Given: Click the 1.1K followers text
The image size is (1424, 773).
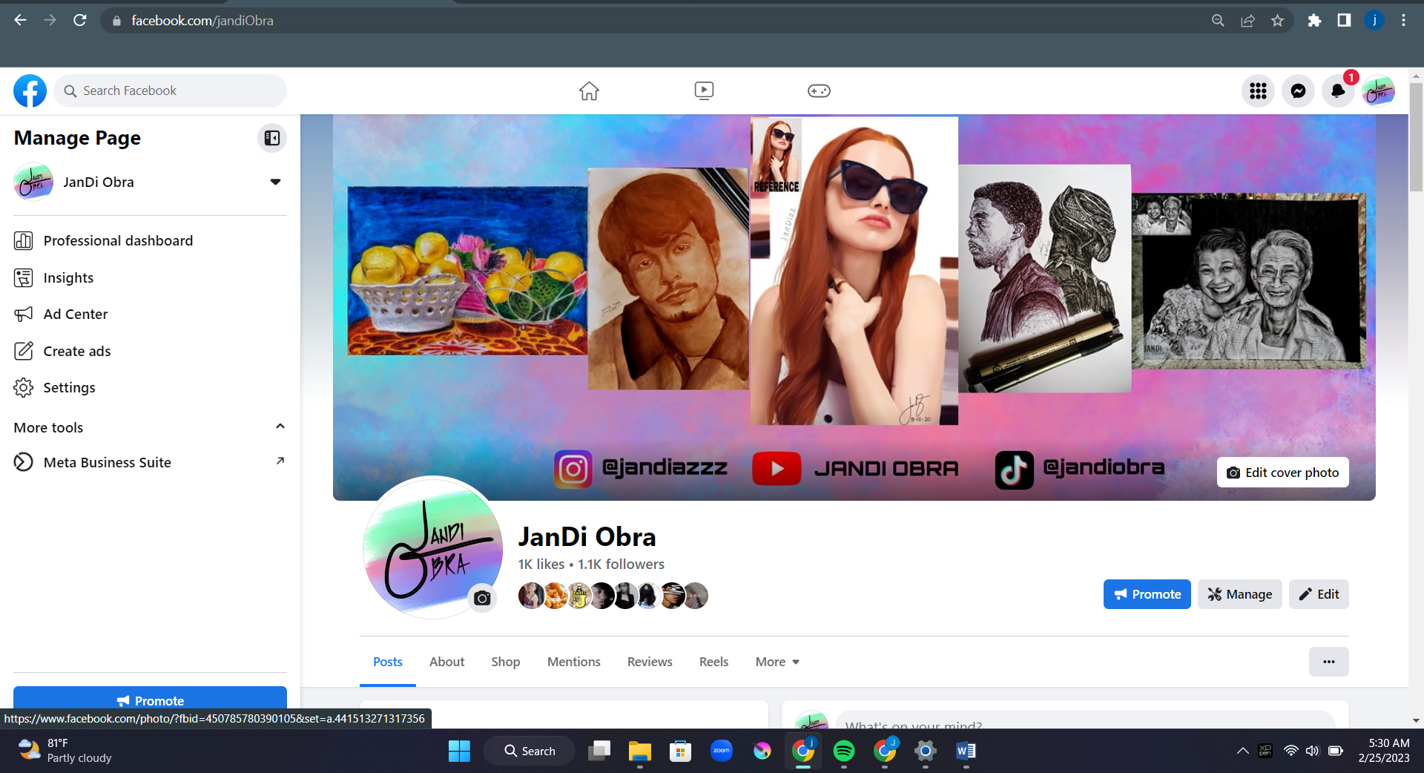Looking at the screenshot, I should (621, 564).
